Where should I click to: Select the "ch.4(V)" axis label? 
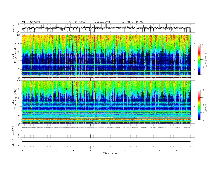[13, 142]
